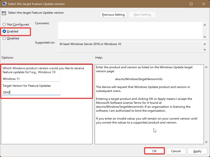
Task: Close the dialog window
Action: coord(204,4)
